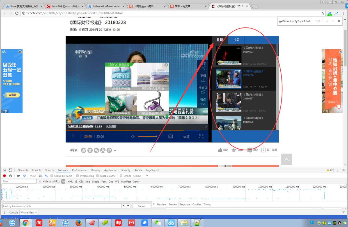348x227 pixels.
Task: Enable Disable cache checkbox
Action: coord(98,176)
